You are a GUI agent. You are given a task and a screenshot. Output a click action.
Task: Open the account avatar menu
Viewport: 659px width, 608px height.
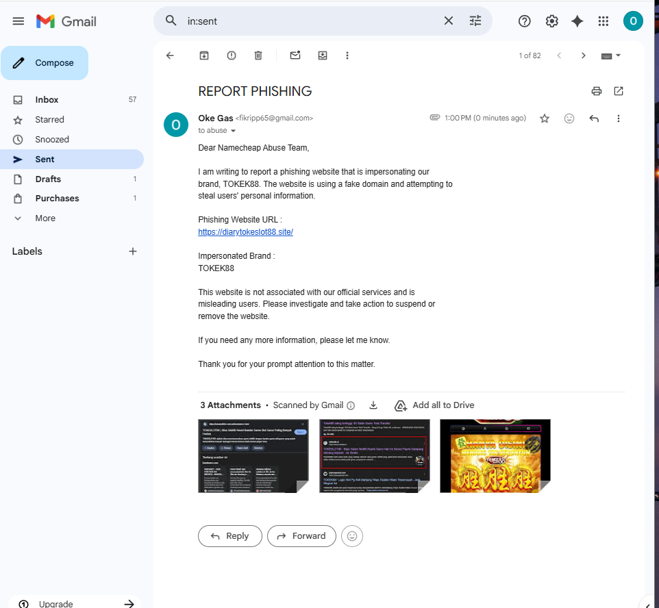coord(632,21)
